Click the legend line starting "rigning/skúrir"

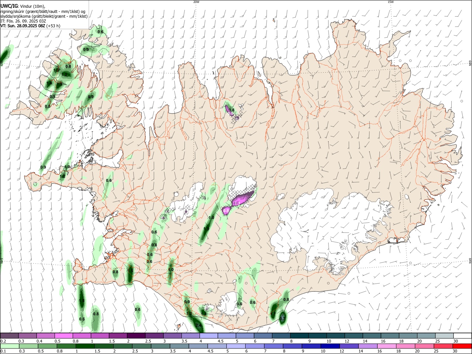click(43, 11)
